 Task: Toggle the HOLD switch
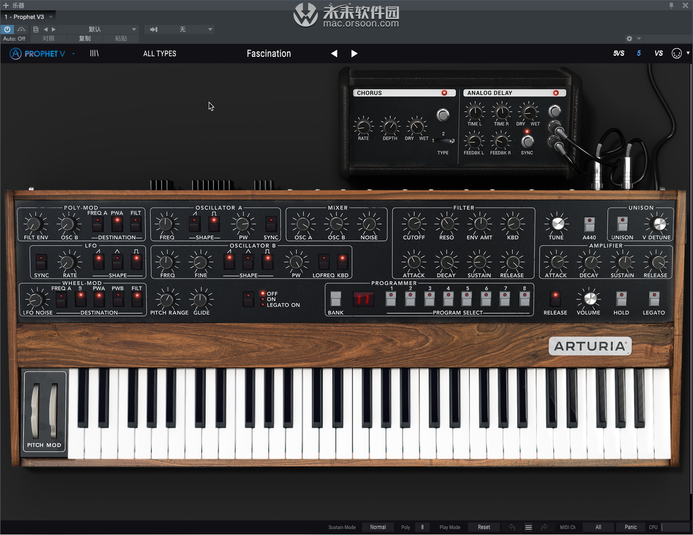(x=621, y=299)
